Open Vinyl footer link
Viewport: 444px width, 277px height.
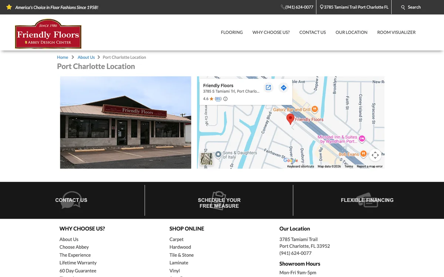[x=175, y=271]
